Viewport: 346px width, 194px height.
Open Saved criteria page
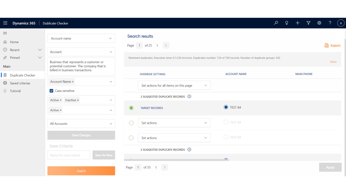point(20,83)
